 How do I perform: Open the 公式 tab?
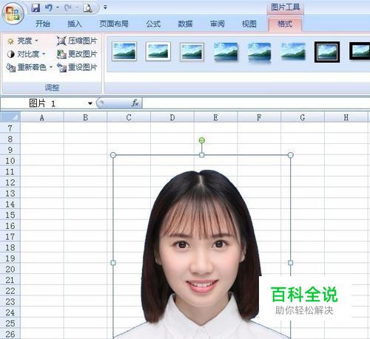[153, 24]
